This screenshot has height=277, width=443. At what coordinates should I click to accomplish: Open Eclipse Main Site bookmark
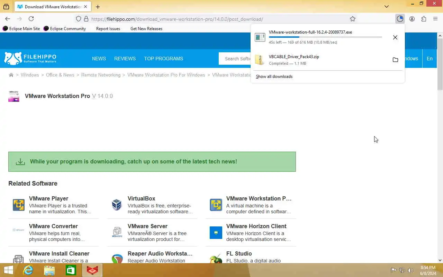tap(21, 28)
